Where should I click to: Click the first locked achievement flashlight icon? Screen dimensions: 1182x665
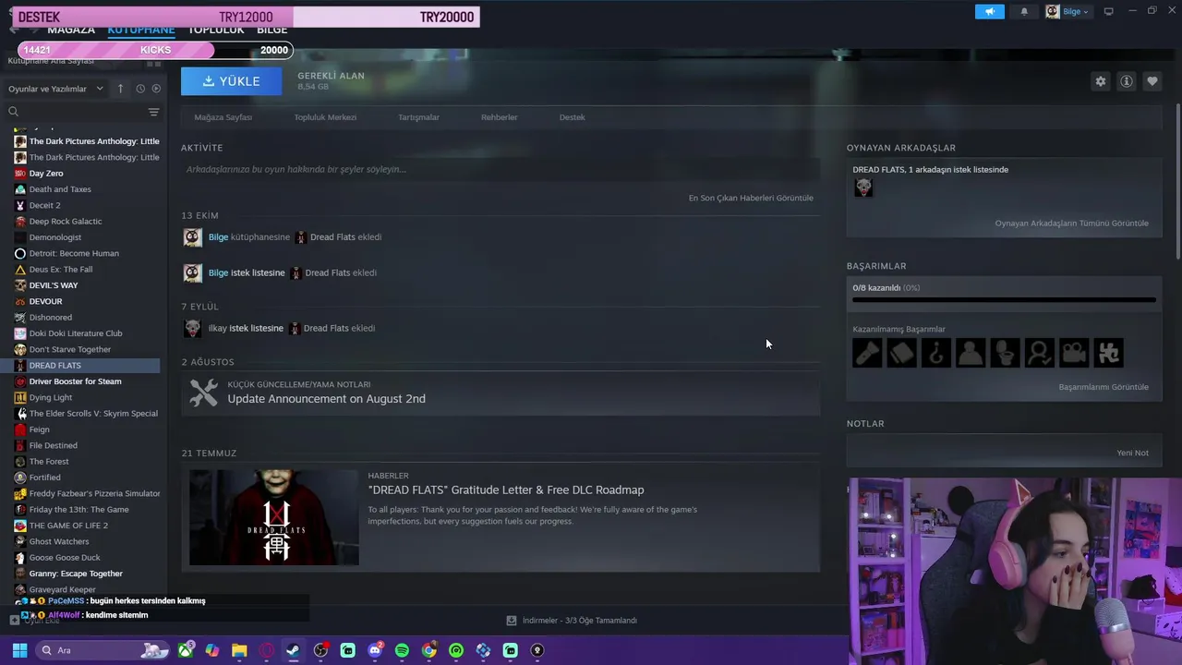(x=867, y=353)
